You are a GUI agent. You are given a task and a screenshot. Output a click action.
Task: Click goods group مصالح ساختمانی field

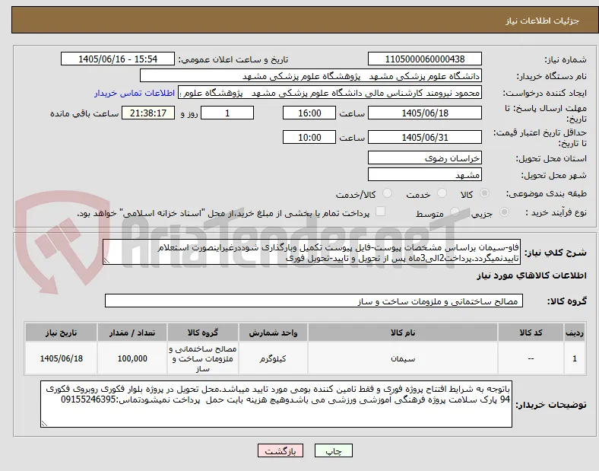(x=314, y=301)
